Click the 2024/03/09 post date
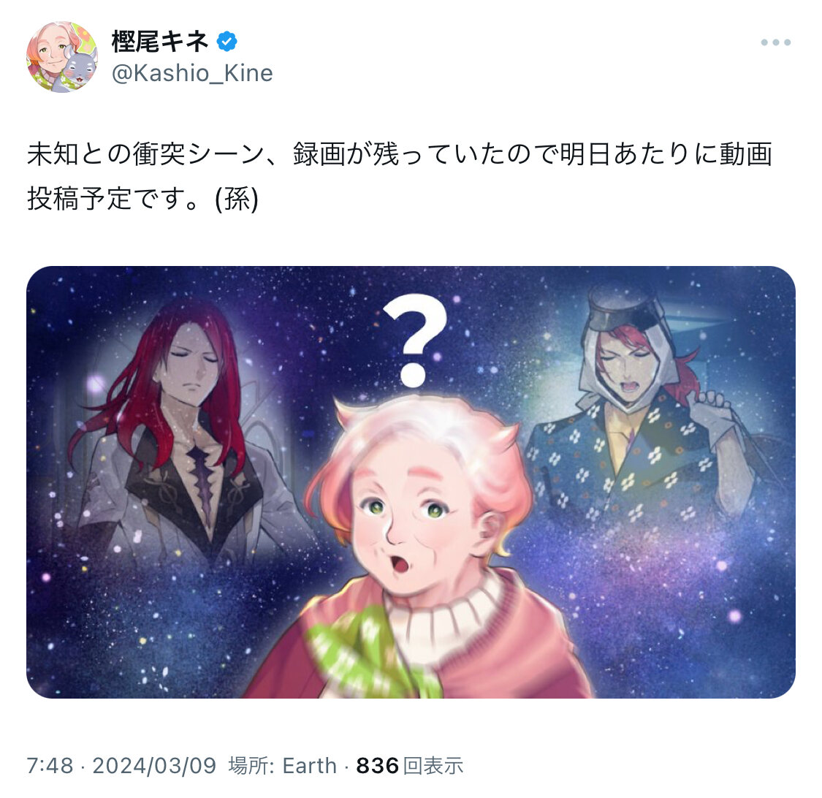Viewport: 822px width, 798px height. click(x=154, y=766)
